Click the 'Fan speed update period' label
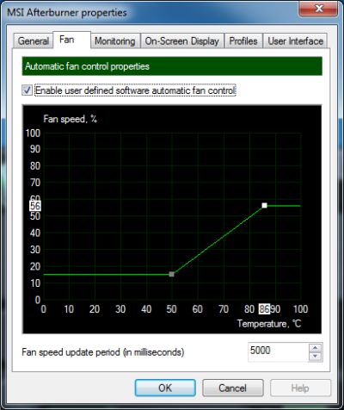The height and width of the screenshot is (410, 344). [103, 352]
